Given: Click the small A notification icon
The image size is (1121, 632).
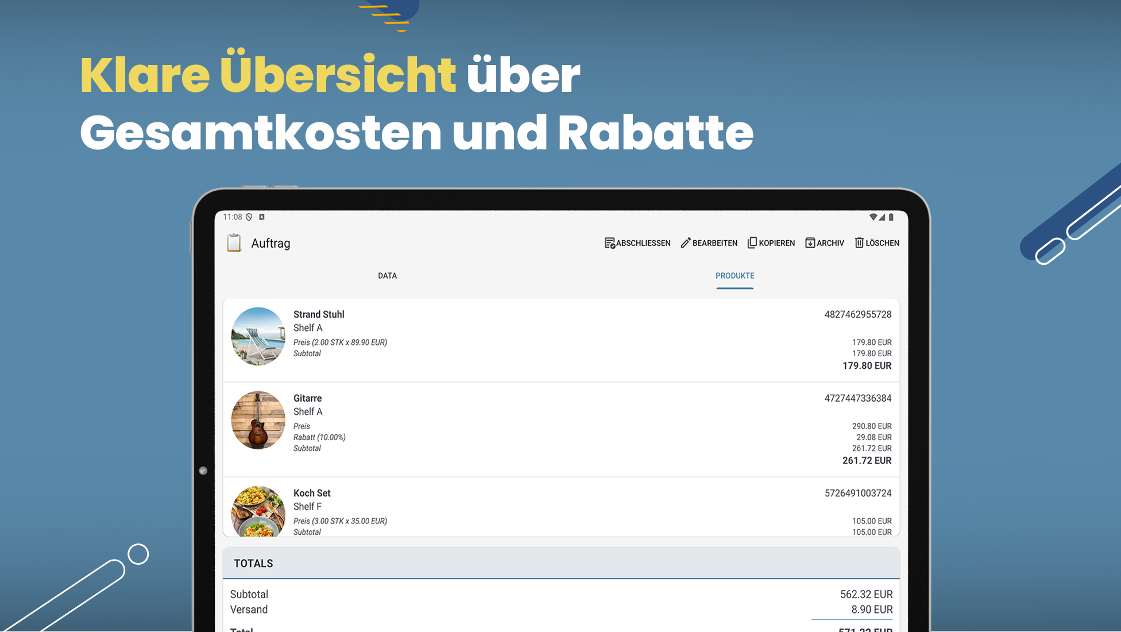Looking at the screenshot, I should click(x=262, y=217).
